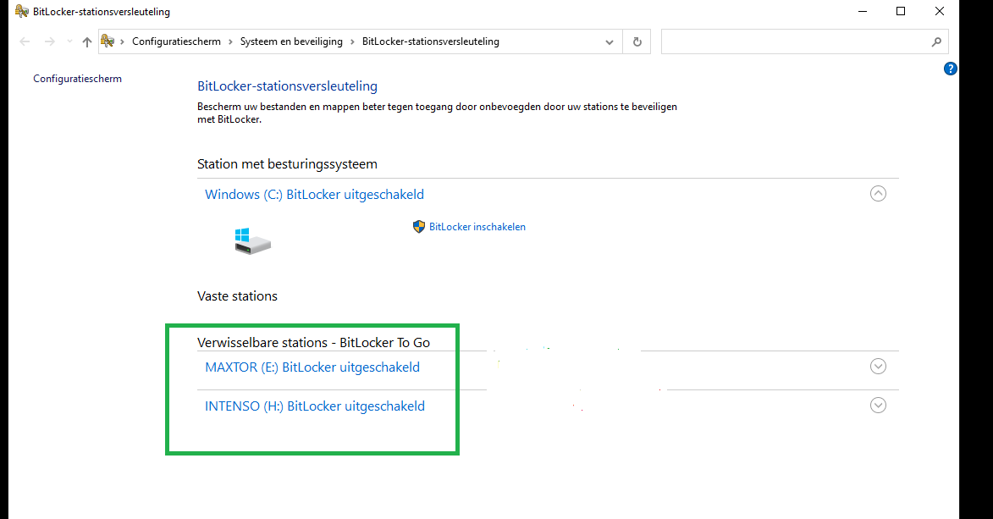Open MAXTOR (E:) BitLocker uitgeschakeld link
This screenshot has width=993, height=519.
(x=312, y=367)
